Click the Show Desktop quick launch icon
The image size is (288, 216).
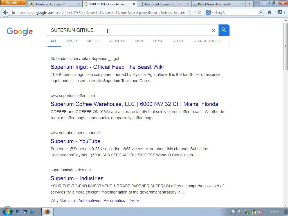pos(18,212)
